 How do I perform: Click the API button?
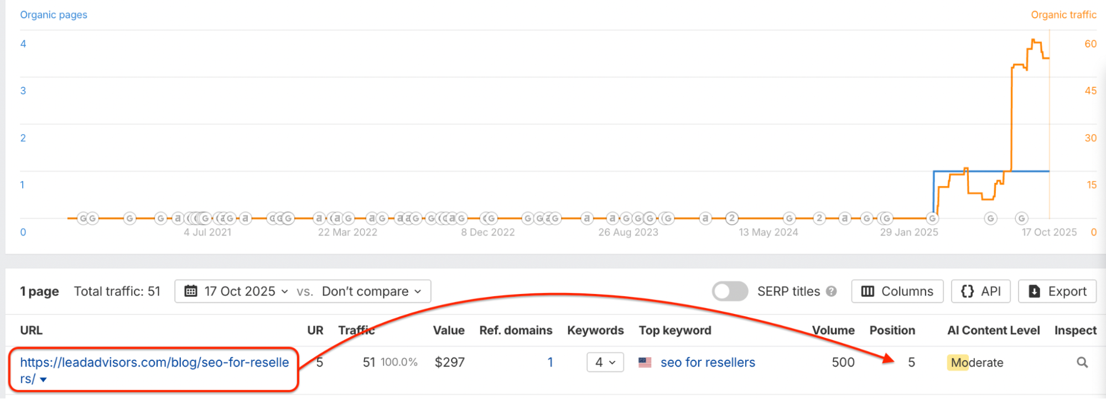[x=981, y=291]
